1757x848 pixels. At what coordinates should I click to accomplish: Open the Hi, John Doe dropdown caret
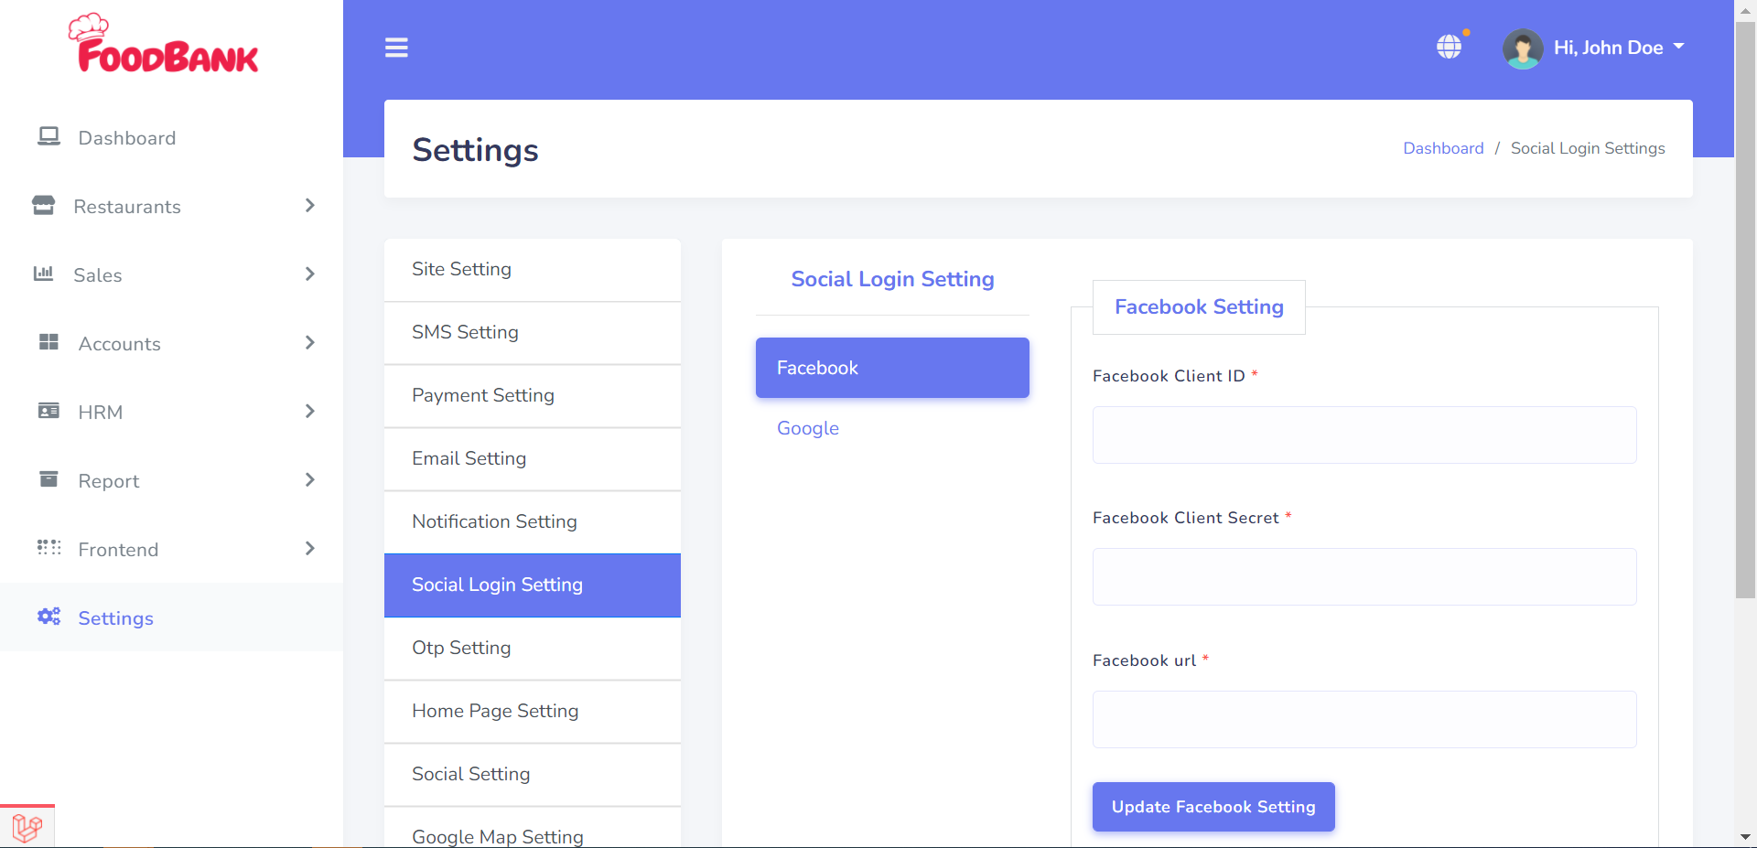[1678, 47]
